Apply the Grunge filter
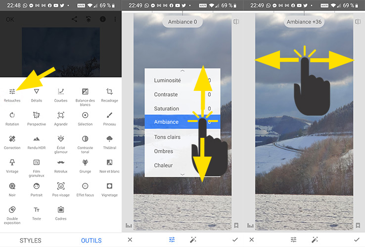 [x=85, y=166]
